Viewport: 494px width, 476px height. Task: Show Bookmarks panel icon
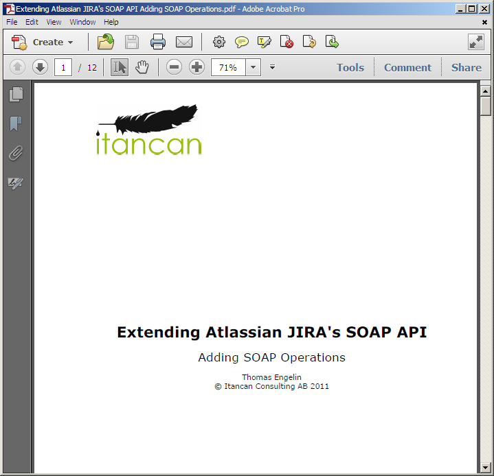16,123
